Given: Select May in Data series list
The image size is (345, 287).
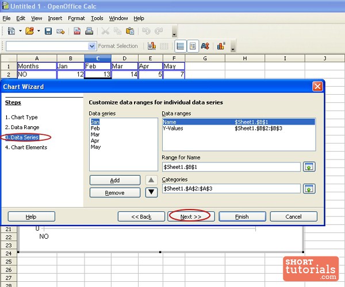Looking at the screenshot, I should pos(95,147).
